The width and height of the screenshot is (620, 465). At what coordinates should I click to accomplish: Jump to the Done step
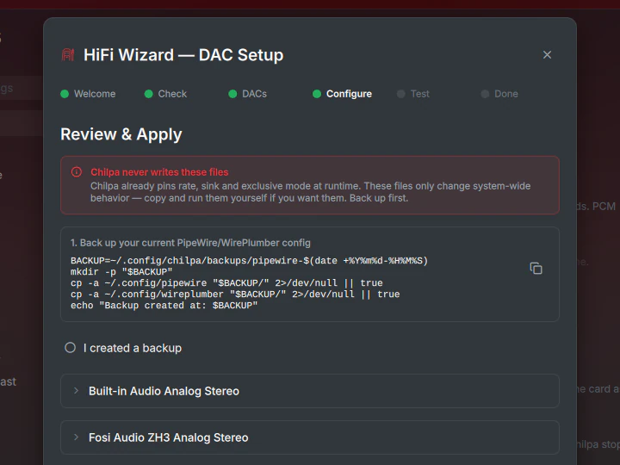499,94
